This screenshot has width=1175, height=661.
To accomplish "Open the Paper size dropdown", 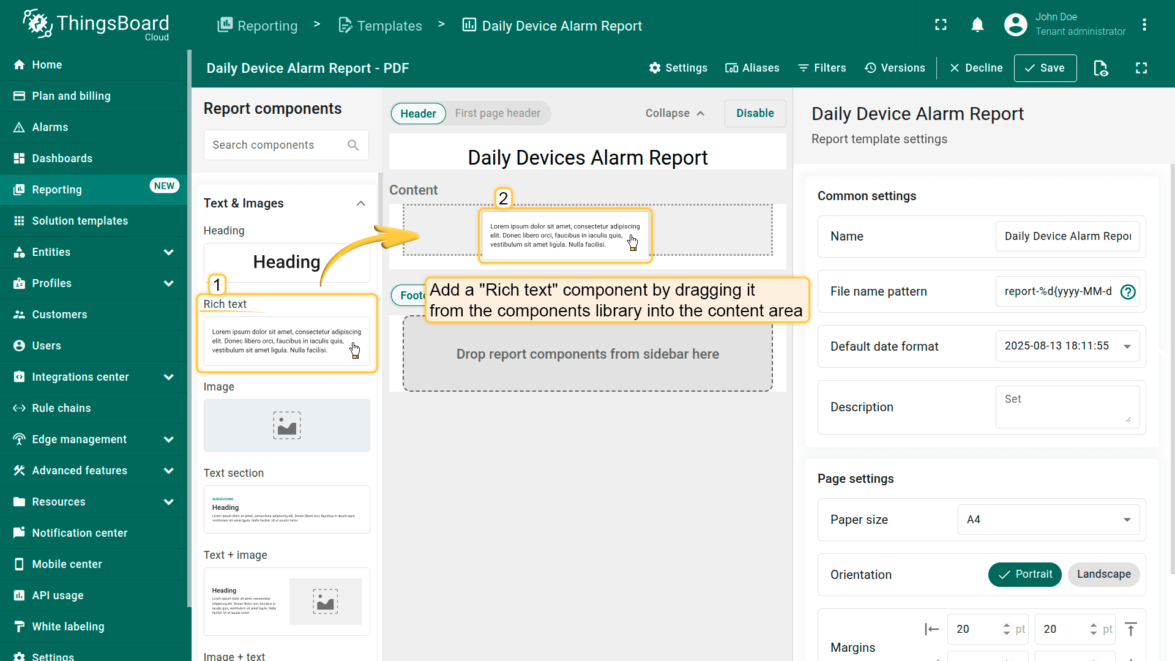I will point(1048,520).
